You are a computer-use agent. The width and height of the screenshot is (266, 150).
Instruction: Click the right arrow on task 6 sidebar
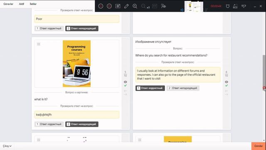227,95
